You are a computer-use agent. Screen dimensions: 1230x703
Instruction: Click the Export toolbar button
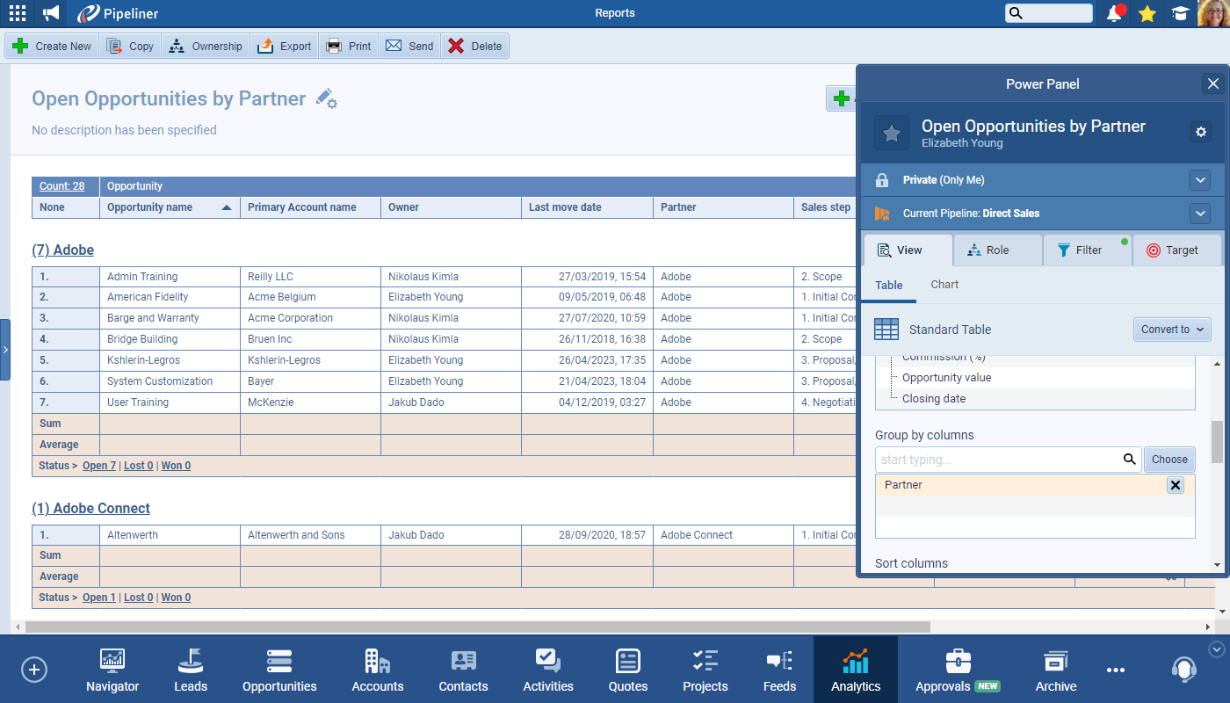point(285,47)
